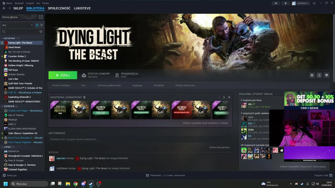Open the Castor Woods Prepper DLC thumbnail
This screenshot has width=335, height=188.
pyautogui.click(x=70, y=110)
